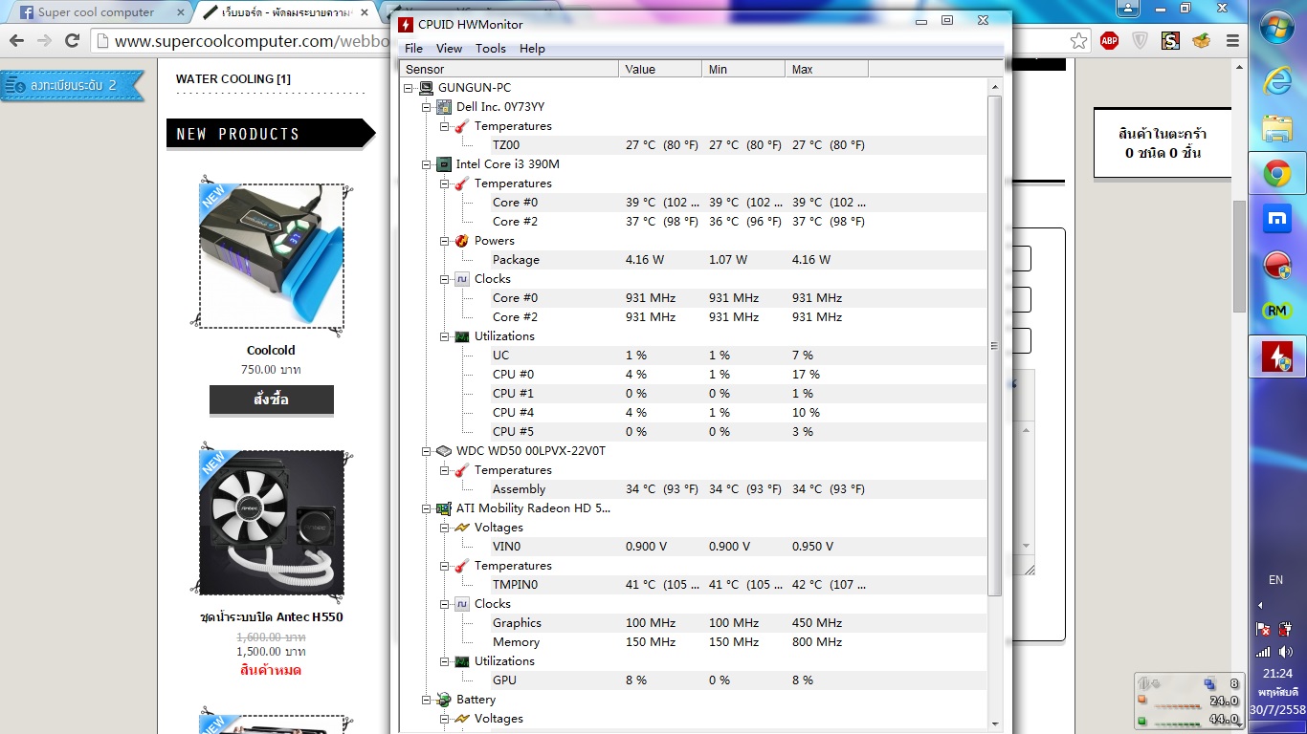Click the Voltages icon under ATI Mobility Radeon

462,528
